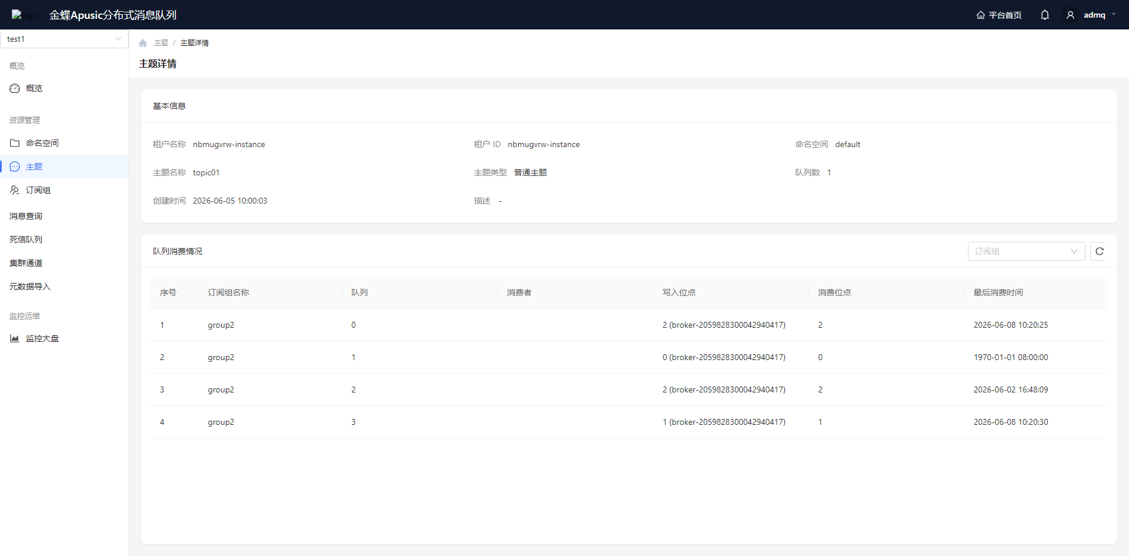Click timestamp 2026-06-02 16:48:09

pyautogui.click(x=1011, y=389)
